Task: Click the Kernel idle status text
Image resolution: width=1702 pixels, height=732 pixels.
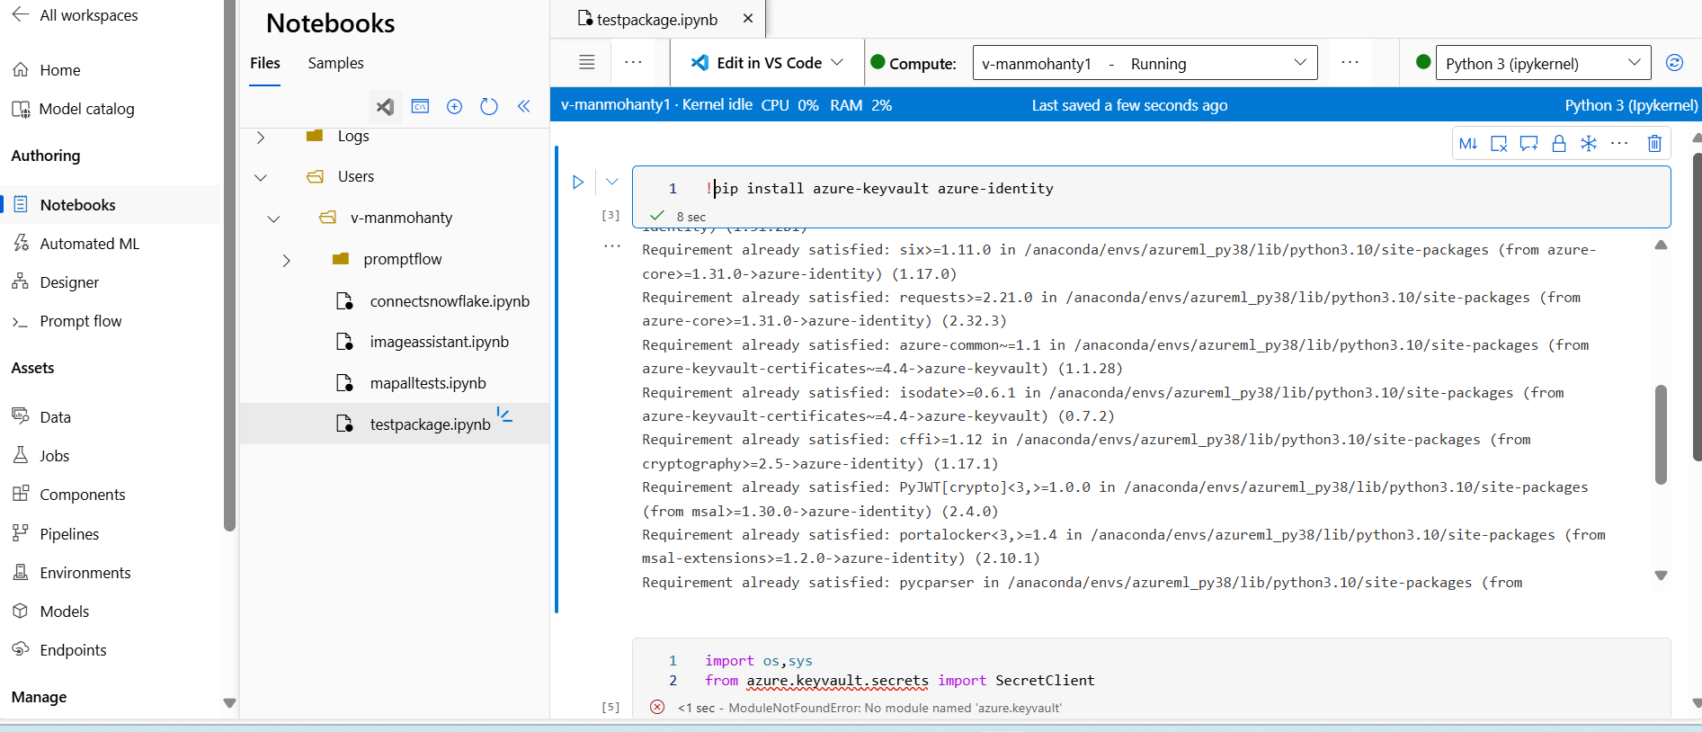Action: pos(717,104)
